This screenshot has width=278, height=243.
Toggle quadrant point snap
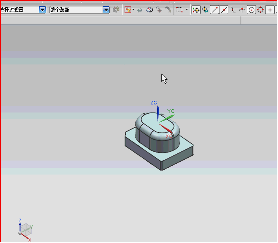[x=260, y=10]
